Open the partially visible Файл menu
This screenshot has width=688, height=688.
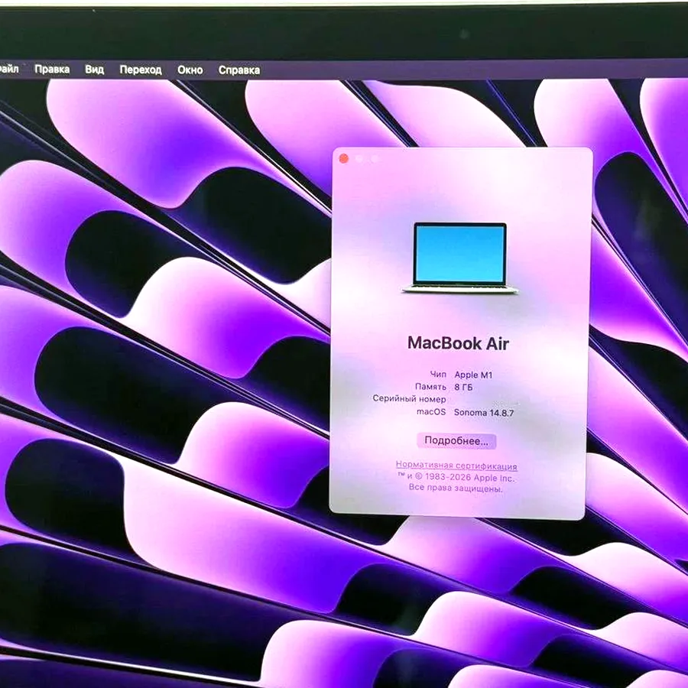[x=8, y=69]
